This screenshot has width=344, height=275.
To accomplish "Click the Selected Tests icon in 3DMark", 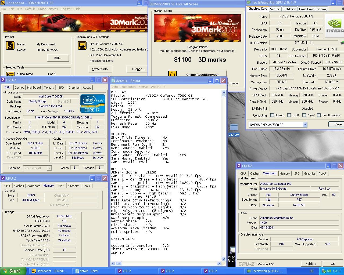I will [10, 74].
